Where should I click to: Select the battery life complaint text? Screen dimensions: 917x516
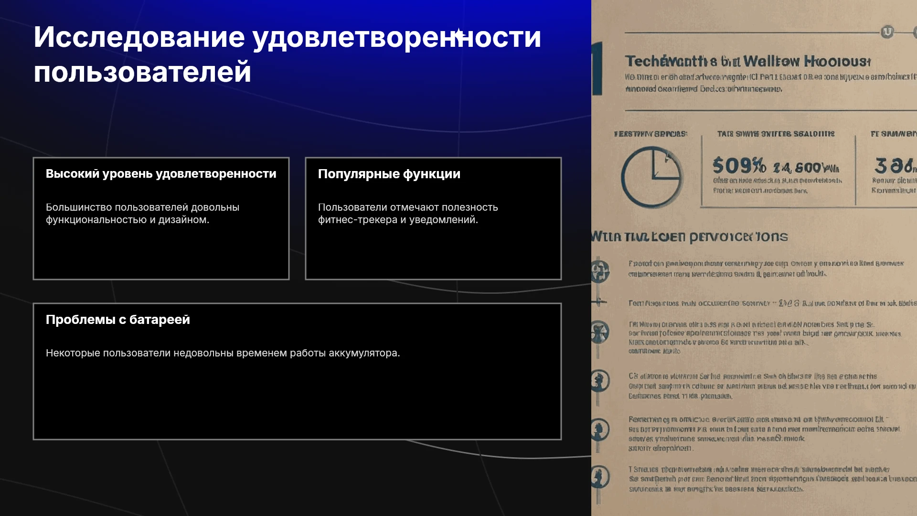[x=223, y=353]
